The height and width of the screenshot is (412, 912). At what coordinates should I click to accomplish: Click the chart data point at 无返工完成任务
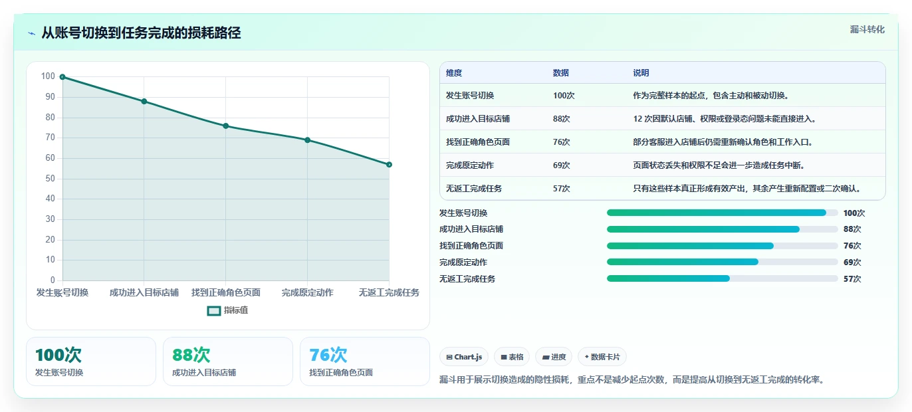click(389, 164)
